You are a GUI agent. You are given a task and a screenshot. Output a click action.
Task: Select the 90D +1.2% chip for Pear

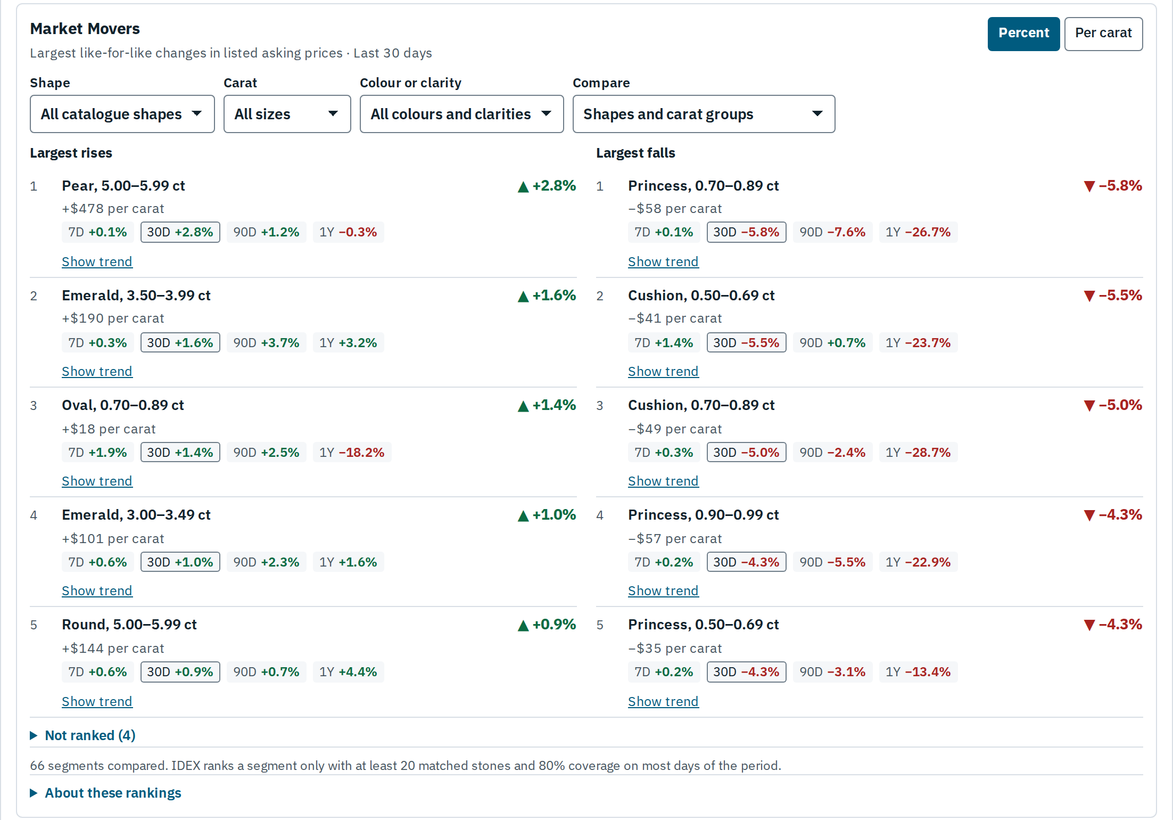(266, 232)
